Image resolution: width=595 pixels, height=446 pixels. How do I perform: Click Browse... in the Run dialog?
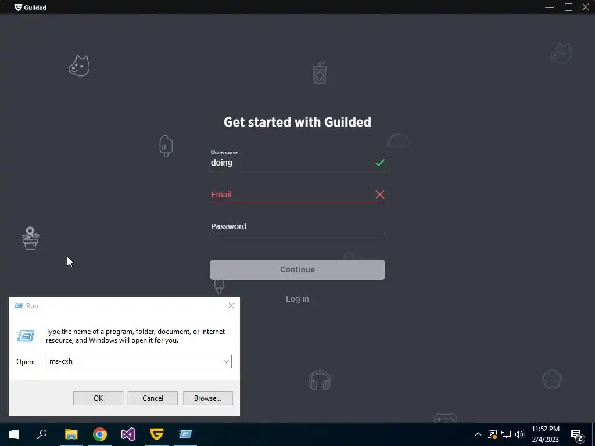[x=207, y=398]
